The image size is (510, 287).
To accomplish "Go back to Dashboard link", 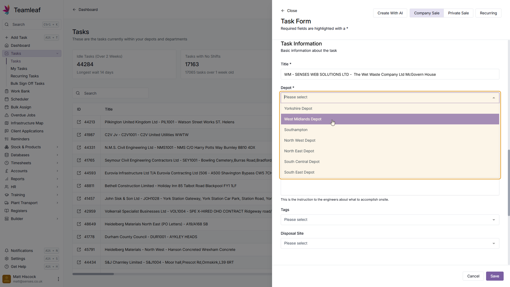I will [85, 10].
